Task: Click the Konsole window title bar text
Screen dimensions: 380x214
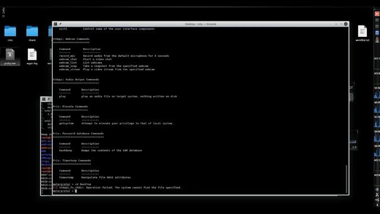Action: pyautogui.click(x=201, y=24)
